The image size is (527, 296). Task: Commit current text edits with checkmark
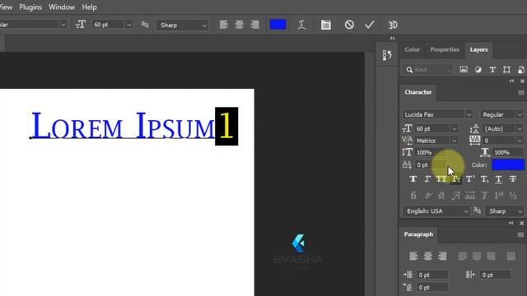click(370, 25)
